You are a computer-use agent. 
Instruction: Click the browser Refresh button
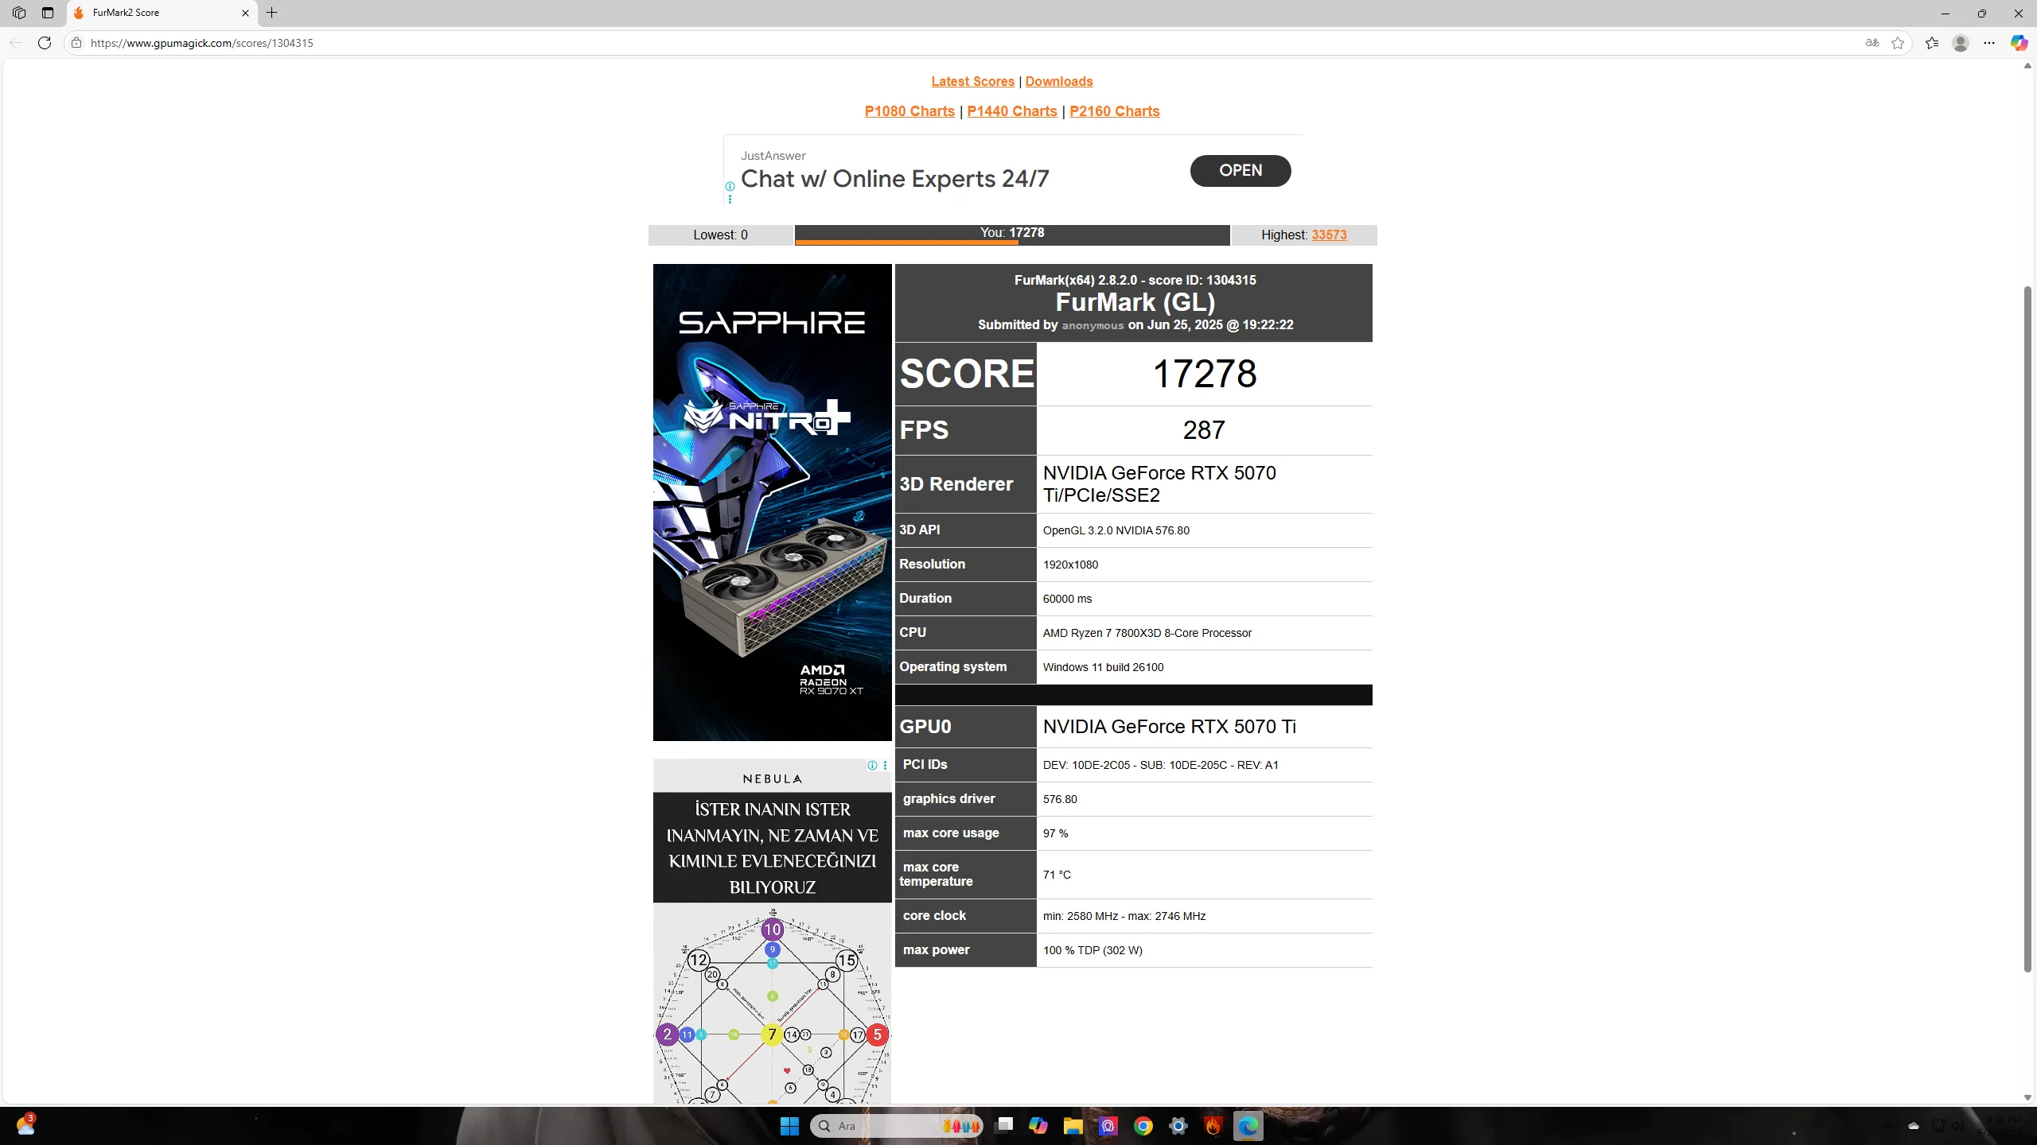pos(45,43)
